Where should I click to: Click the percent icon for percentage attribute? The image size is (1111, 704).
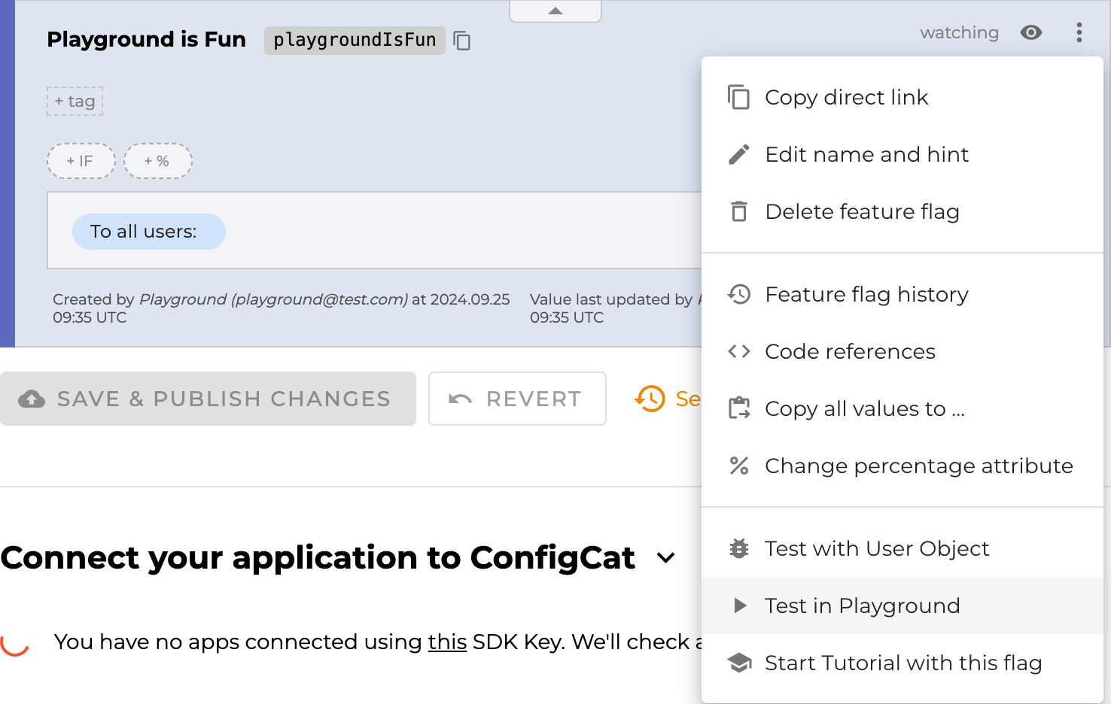pos(739,466)
